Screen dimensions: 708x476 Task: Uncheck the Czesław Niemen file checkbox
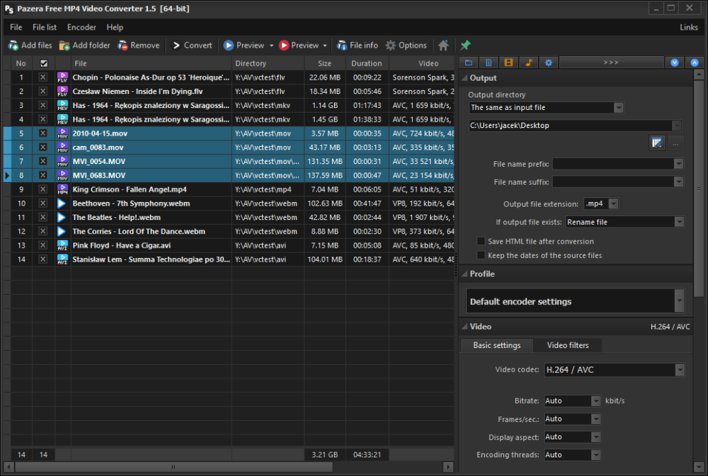pos(43,91)
